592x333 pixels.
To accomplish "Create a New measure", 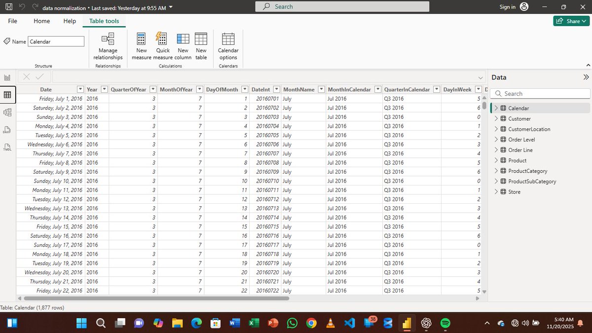I will tap(142, 46).
